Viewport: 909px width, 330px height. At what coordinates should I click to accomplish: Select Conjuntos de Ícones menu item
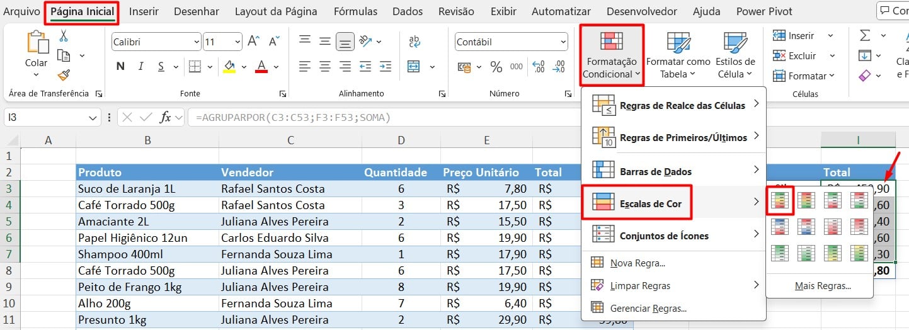673,236
